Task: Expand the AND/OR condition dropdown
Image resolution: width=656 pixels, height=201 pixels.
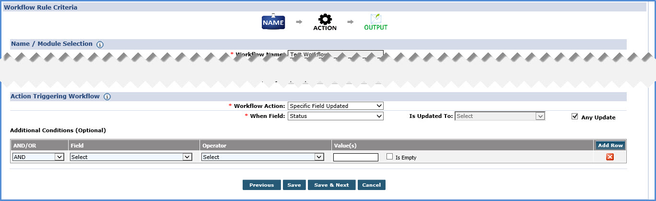Action: click(38, 157)
